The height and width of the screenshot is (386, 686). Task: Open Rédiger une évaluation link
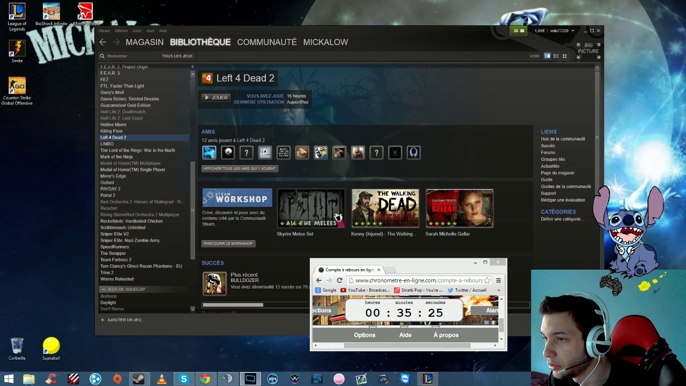563,200
